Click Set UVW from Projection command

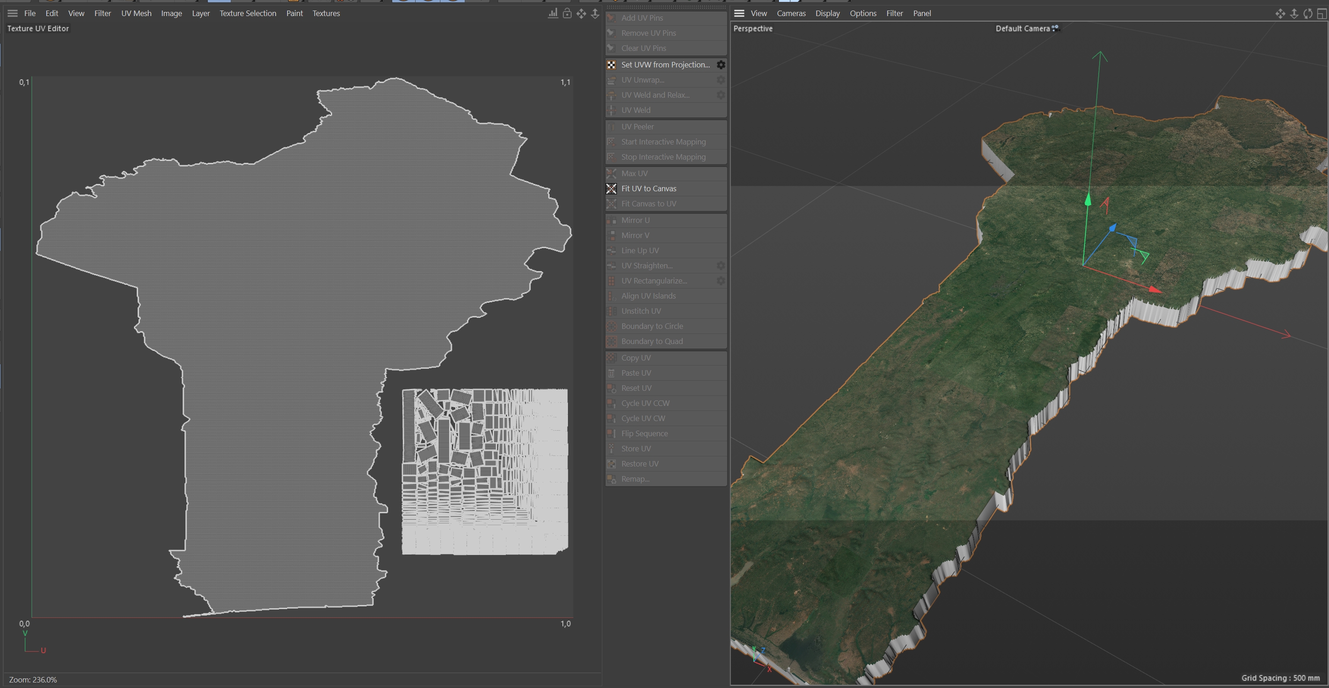point(665,65)
